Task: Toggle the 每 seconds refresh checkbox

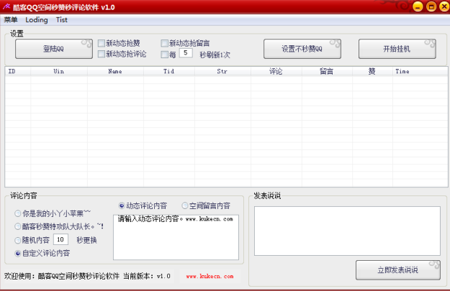Action: [165, 54]
